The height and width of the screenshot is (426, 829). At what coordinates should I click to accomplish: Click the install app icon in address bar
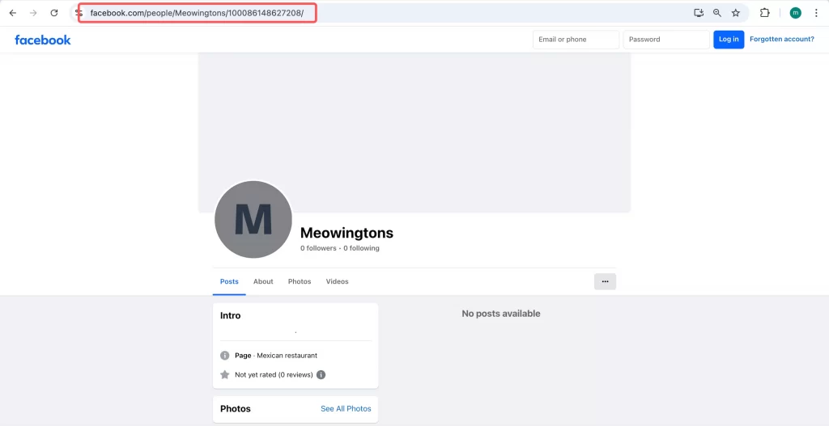tap(699, 13)
